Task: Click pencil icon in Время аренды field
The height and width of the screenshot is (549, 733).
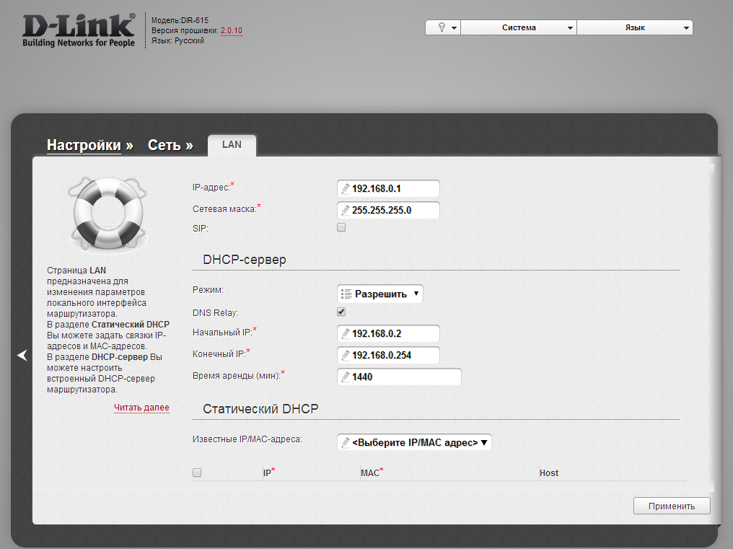Action: point(346,377)
